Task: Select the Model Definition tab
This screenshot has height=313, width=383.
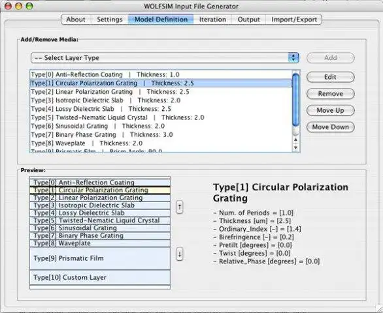Action: [x=161, y=20]
